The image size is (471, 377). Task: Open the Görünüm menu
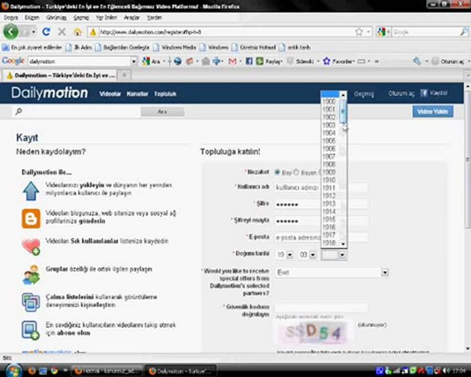click(56, 18)
